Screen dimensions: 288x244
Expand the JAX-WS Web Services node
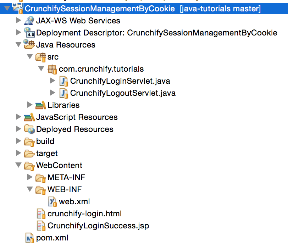(x=18, y=21)
